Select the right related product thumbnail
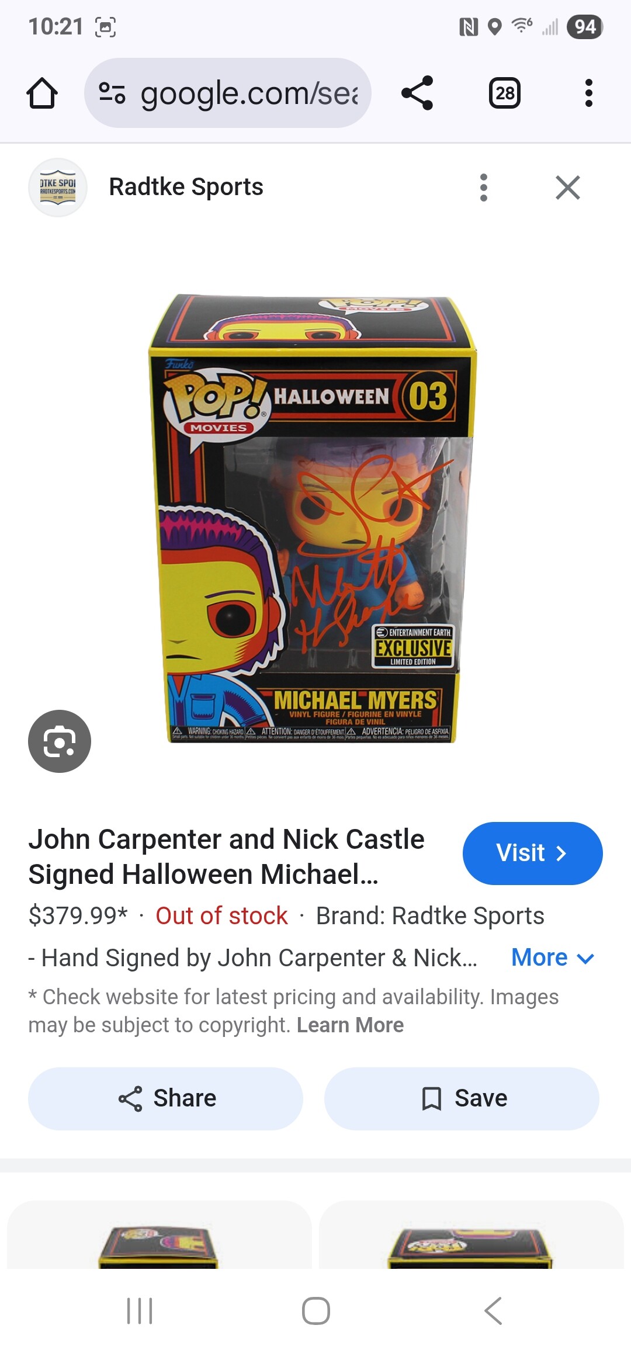This screenshot has height=1353, width=631. (471, 1234)
